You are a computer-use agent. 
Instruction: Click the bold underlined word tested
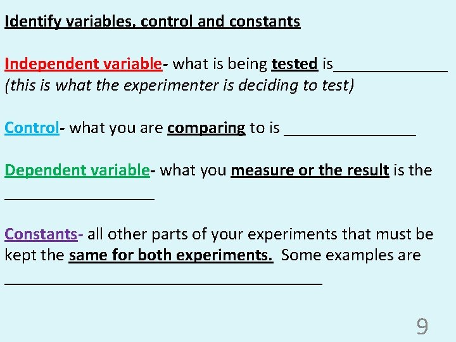(x=294, y=64)
